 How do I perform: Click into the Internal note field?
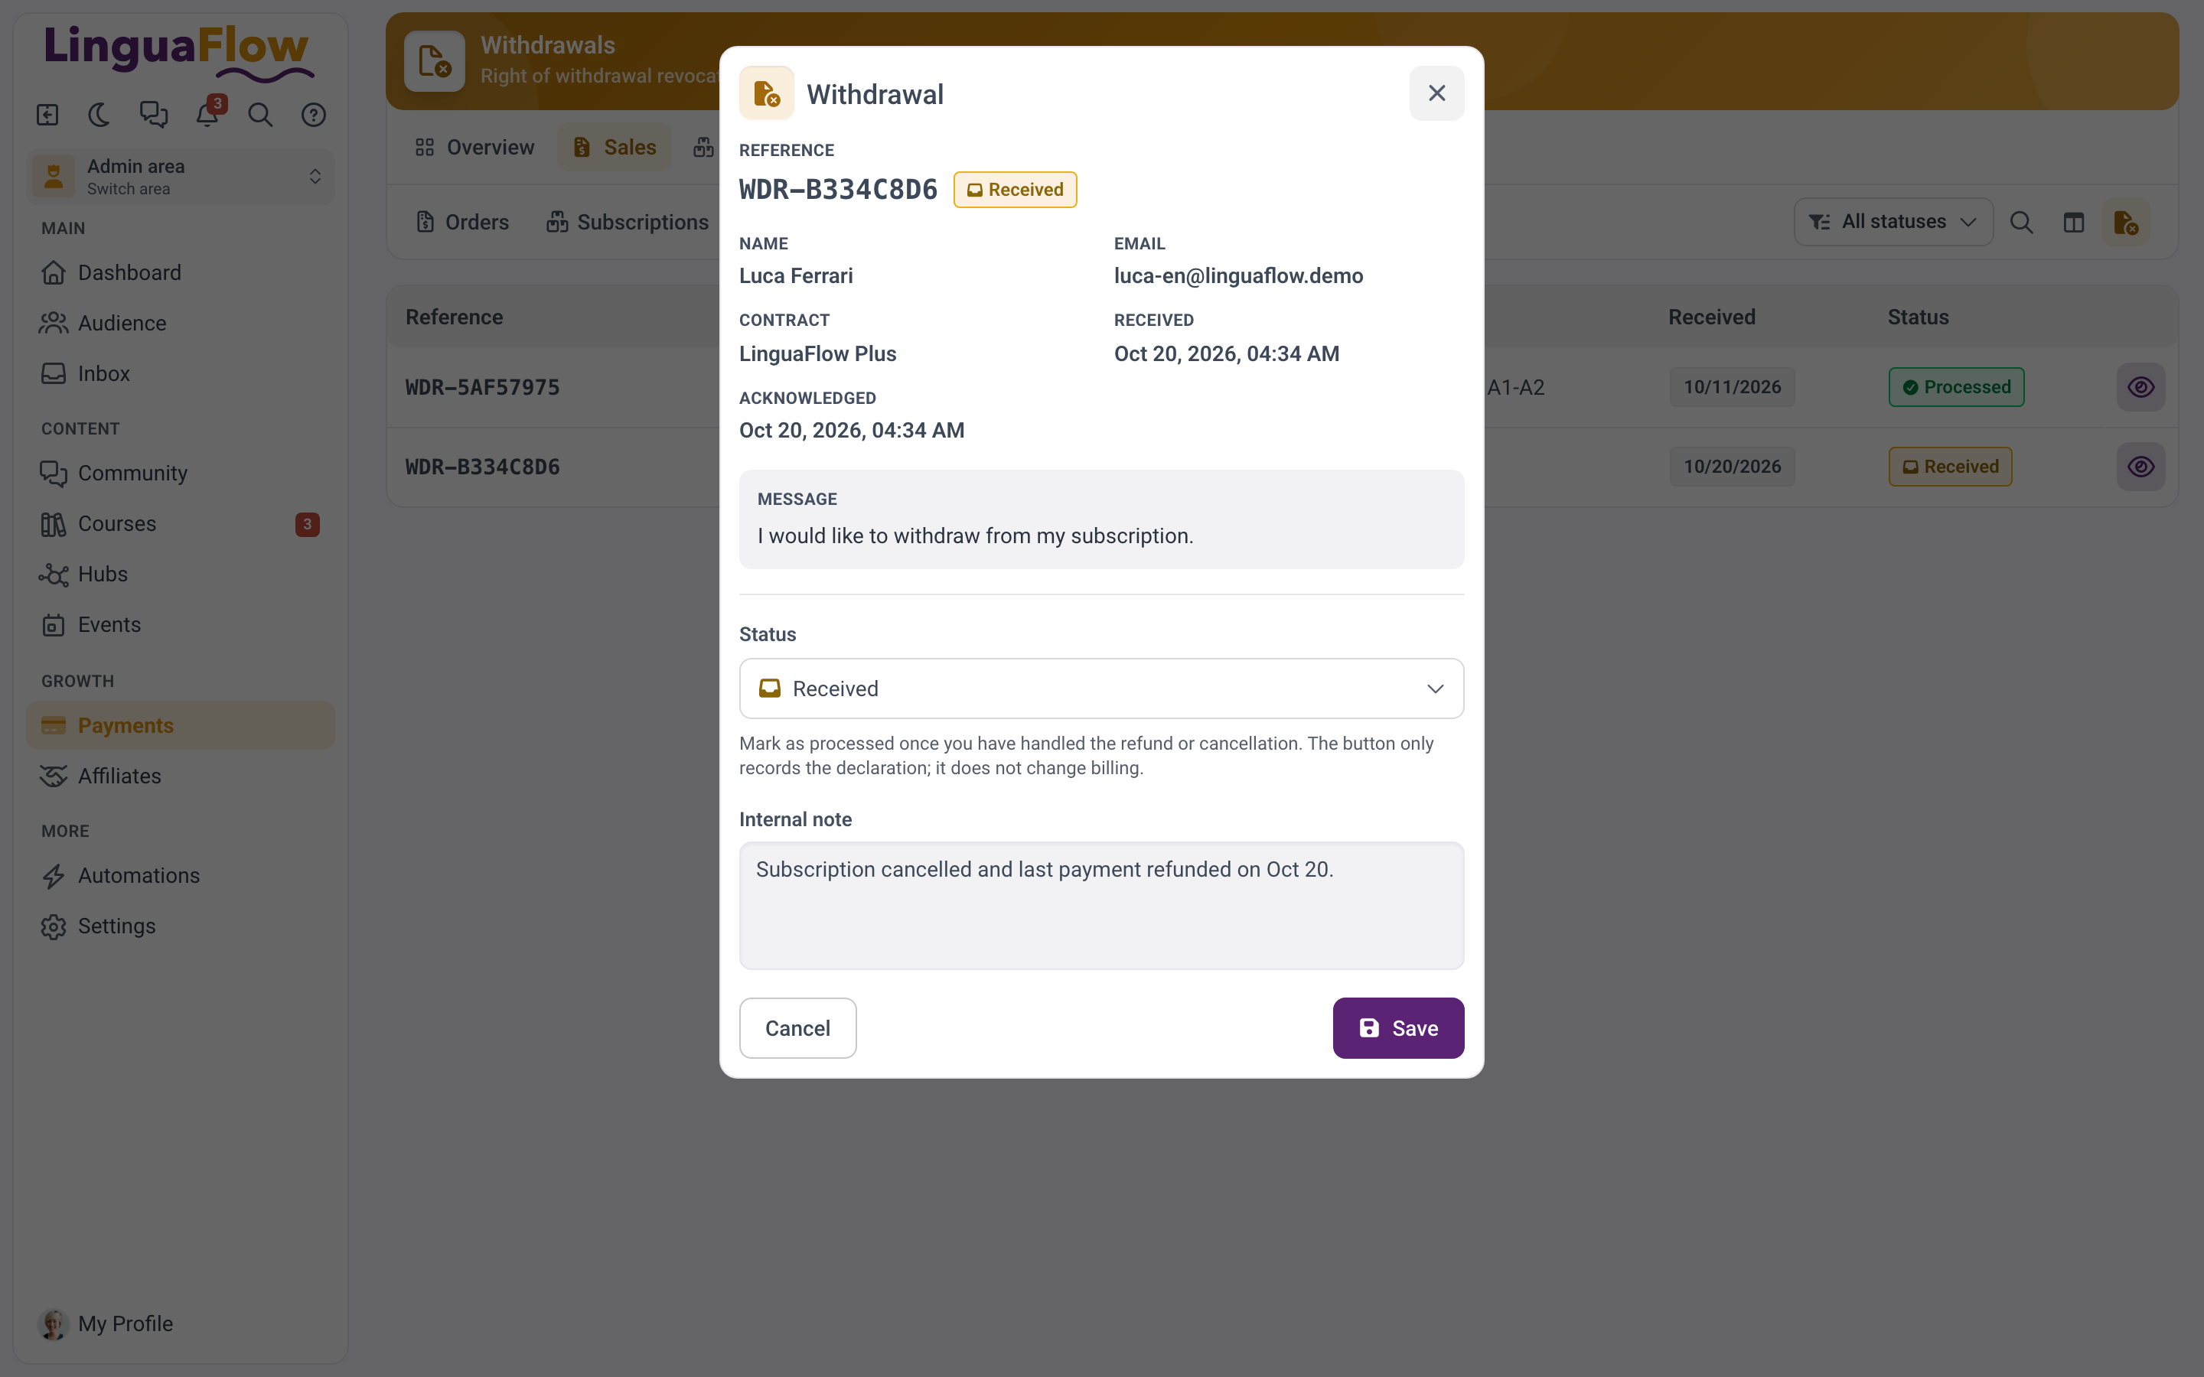point(1101,905)
